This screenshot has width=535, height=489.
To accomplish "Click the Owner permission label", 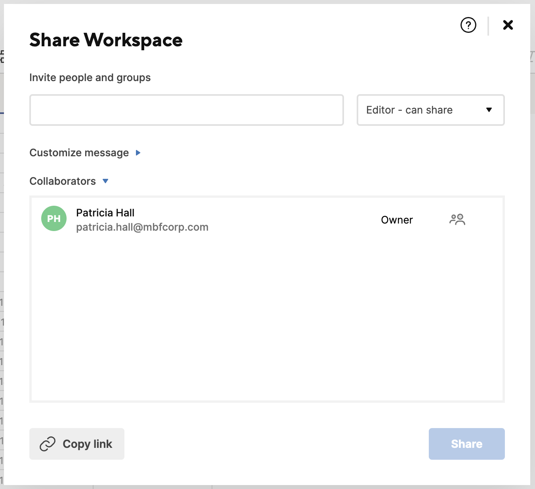I will click(397, 220).
